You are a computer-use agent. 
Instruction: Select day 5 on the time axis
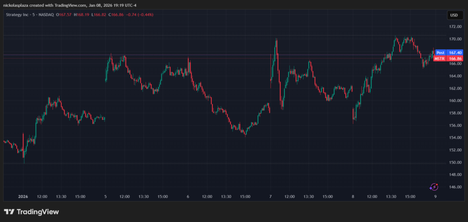106,196
